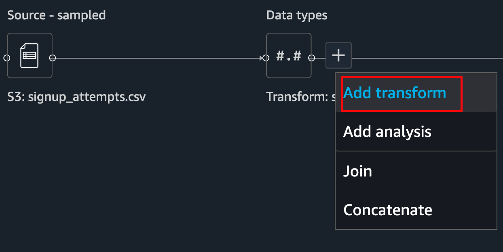Select the Data types #.# node
Image resolution: width=503 pixels, height=252 pixels.
[289, 55]
